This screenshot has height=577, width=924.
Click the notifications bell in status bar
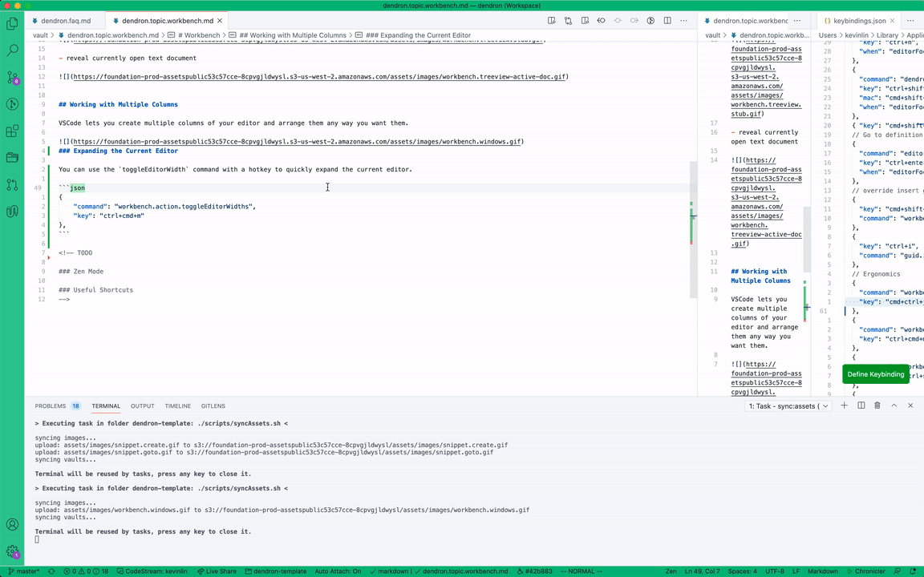914,571
